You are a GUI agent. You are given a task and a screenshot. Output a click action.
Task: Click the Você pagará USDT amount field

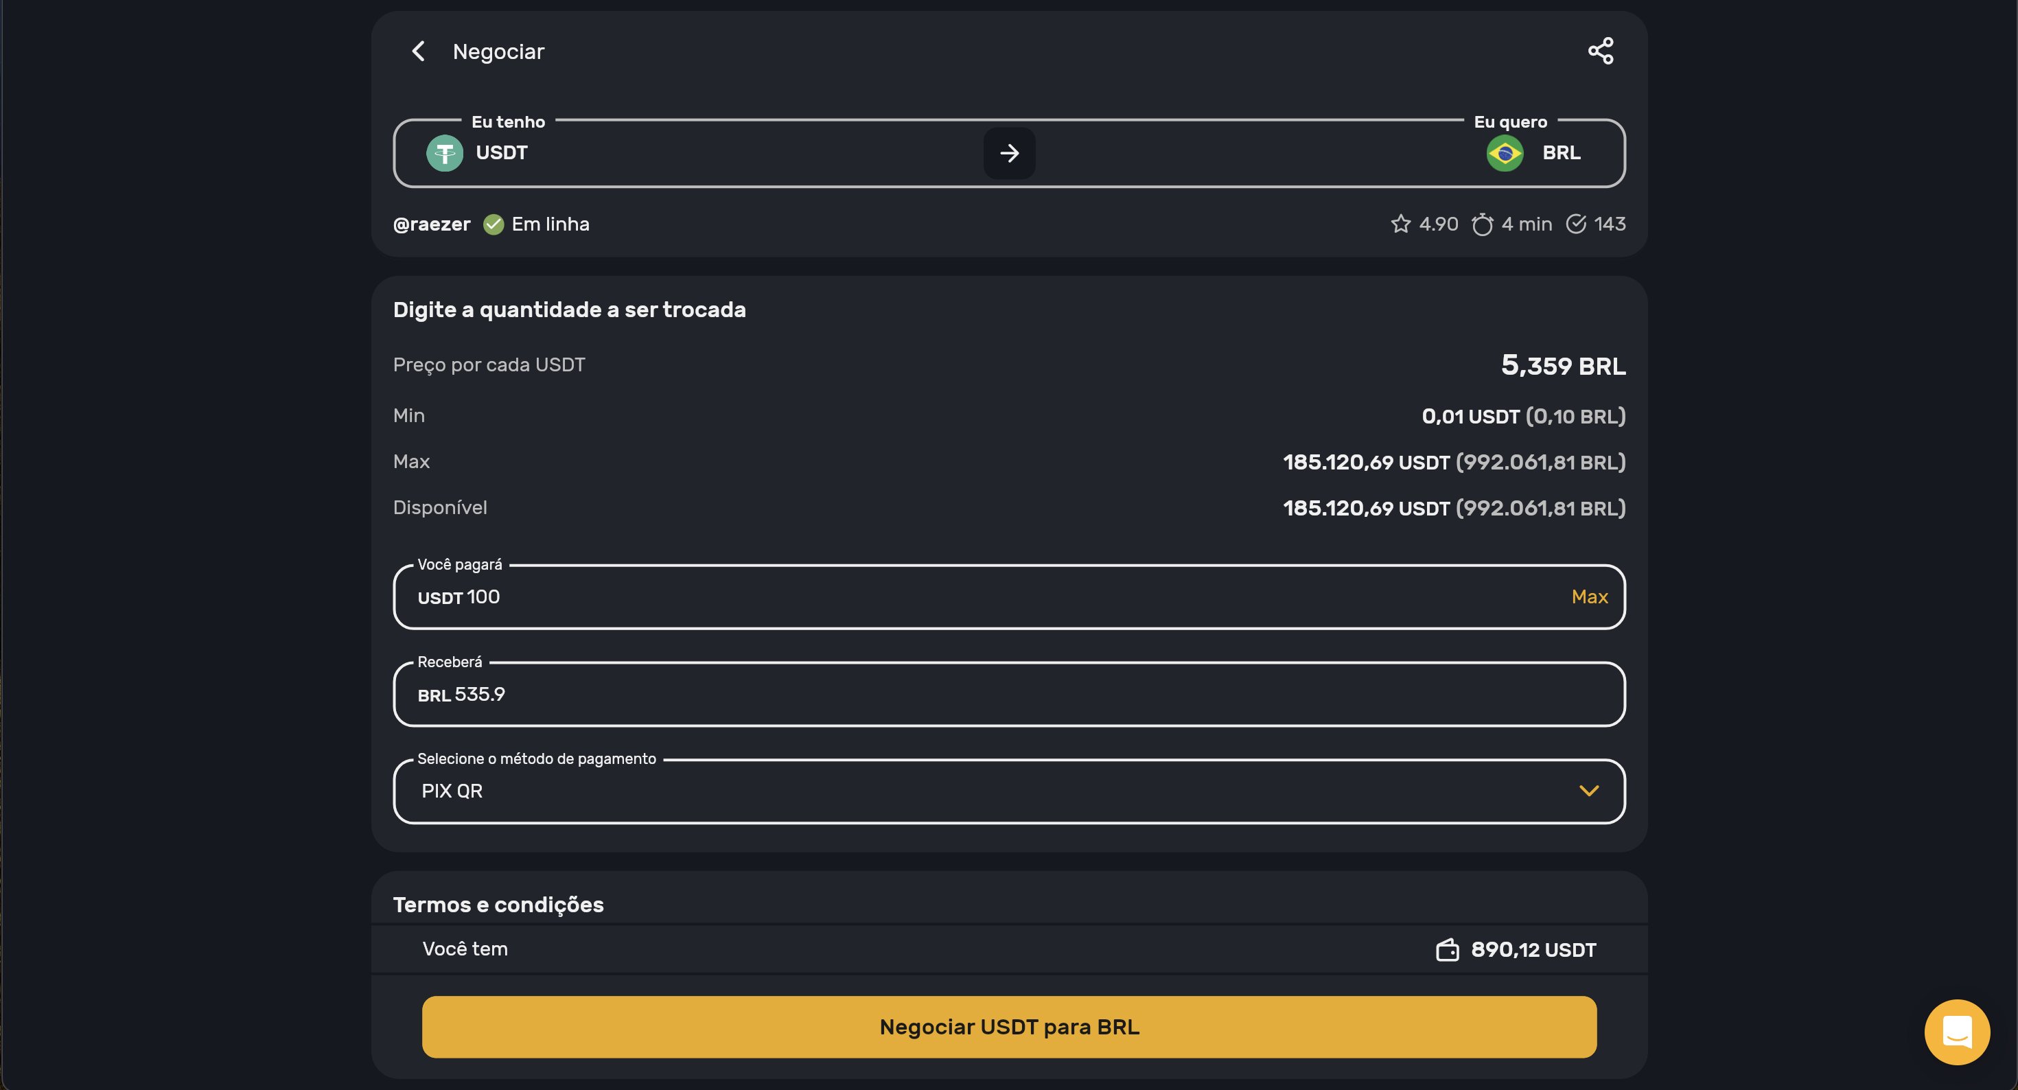pos(940,597)
